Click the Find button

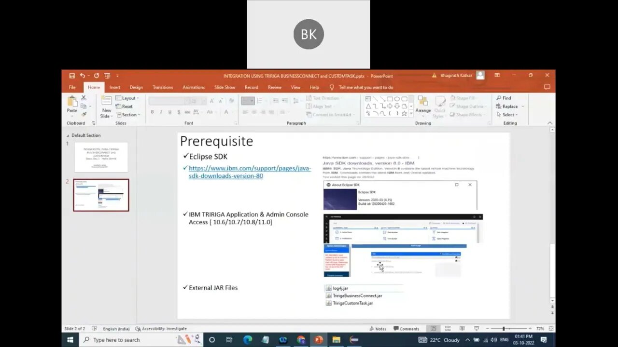click(504, 98)
